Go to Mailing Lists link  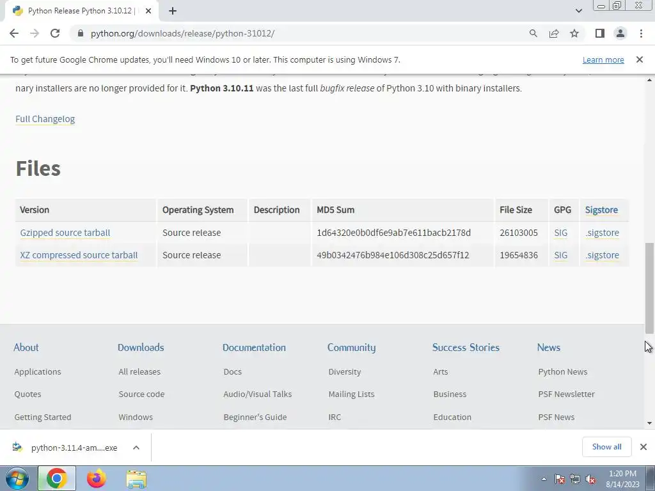pos(351,394)
